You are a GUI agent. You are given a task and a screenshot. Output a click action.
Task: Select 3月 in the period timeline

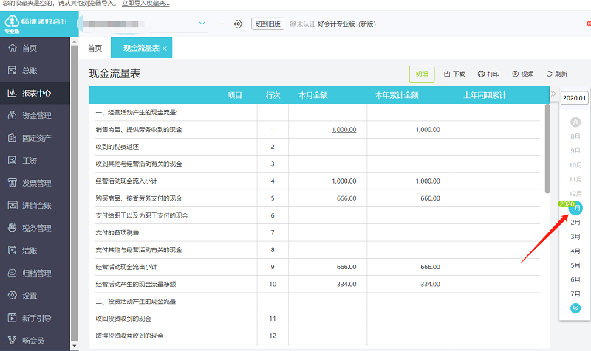point(575,237)
